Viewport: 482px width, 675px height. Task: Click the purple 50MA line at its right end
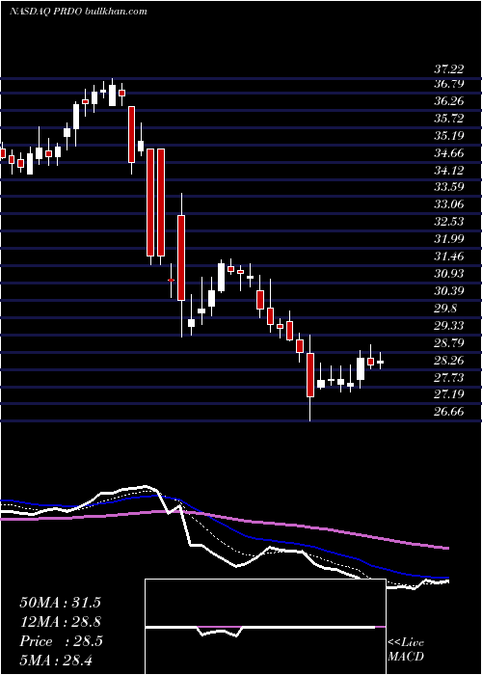pos(447,548)
